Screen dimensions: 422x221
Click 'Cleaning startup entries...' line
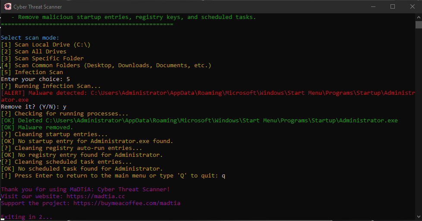click(54, 134)
